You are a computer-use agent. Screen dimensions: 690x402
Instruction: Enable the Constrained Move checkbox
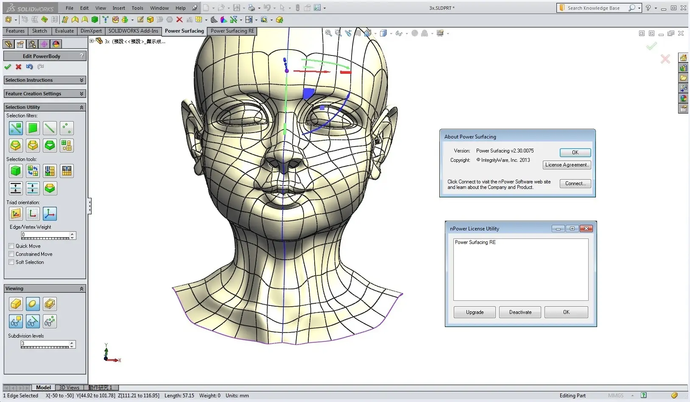pos(11,254)
